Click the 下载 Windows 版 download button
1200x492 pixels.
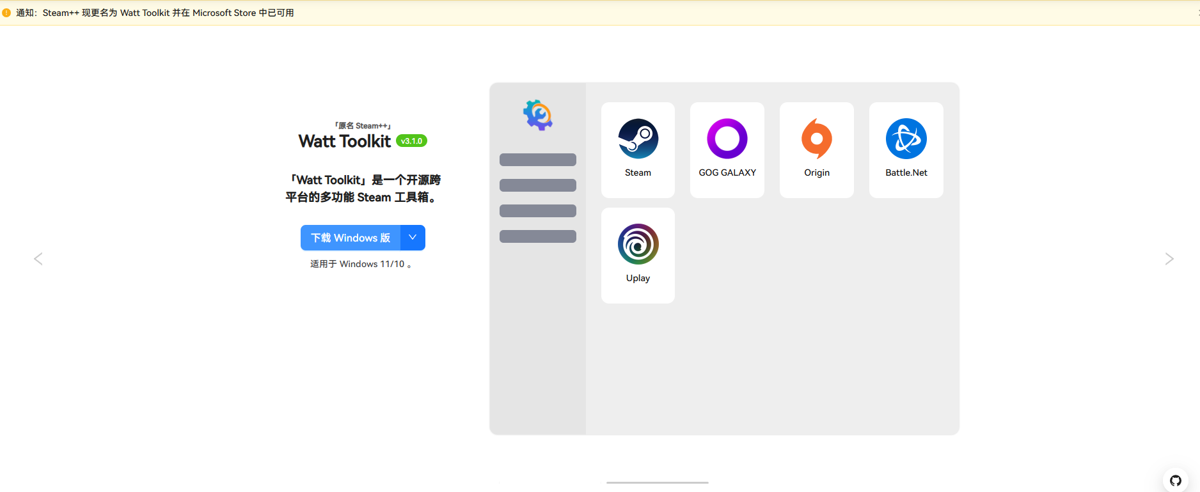(x=351, y=238)
